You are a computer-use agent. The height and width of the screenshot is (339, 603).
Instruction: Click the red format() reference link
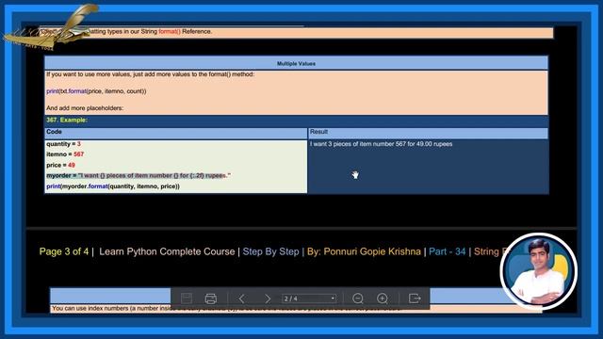coord(170,31)
